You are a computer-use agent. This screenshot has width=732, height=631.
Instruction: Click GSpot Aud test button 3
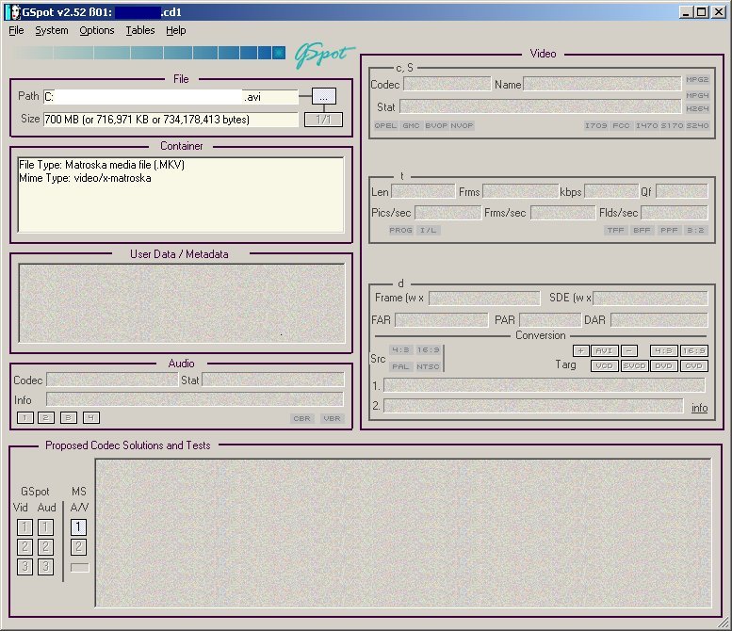(45, 567)
